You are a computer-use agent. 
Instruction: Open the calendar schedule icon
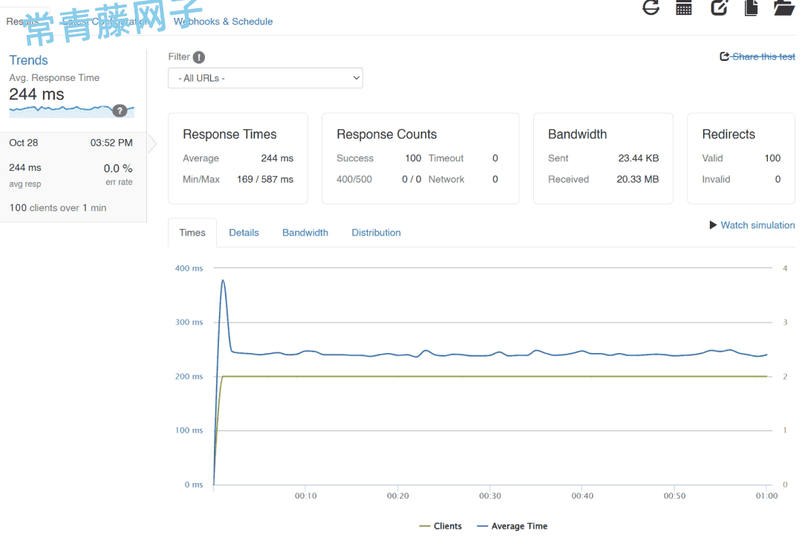pos(684,7)
